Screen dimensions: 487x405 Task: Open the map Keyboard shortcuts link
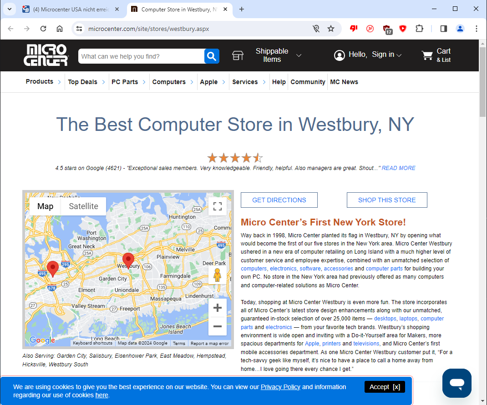tap(92, 343)
